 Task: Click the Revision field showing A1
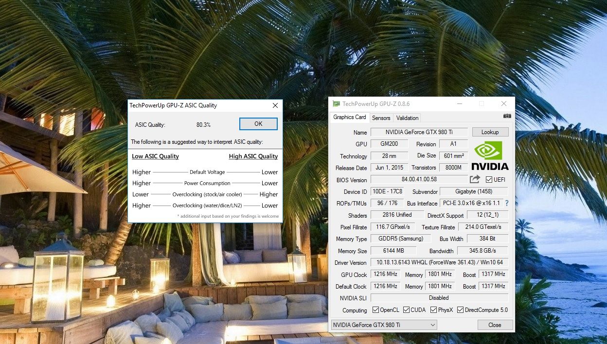(x=453, y=144)
